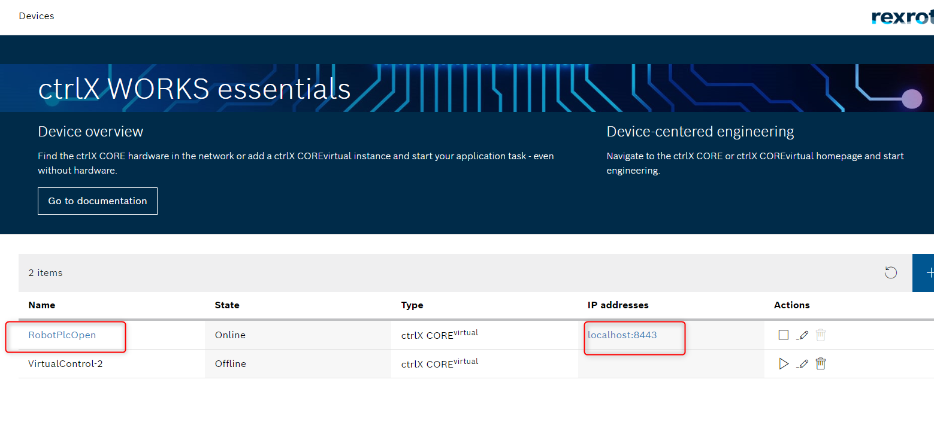Open the localhost:8443 address link
Viewport: 934px width, 431px height.
(622, 335)
